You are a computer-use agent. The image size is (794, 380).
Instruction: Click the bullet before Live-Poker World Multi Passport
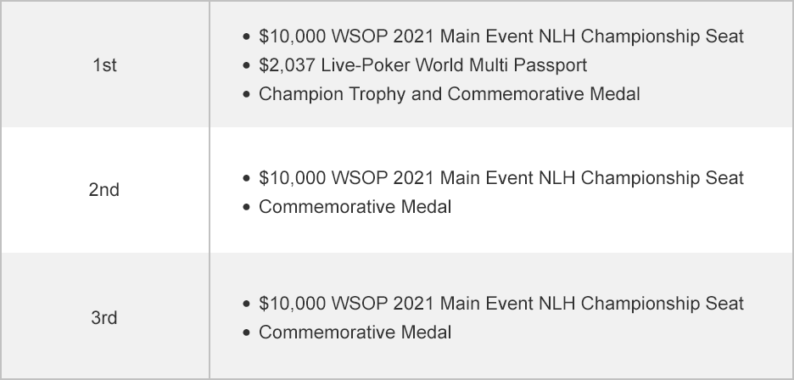pyautogui.click(x=246, y=65)
